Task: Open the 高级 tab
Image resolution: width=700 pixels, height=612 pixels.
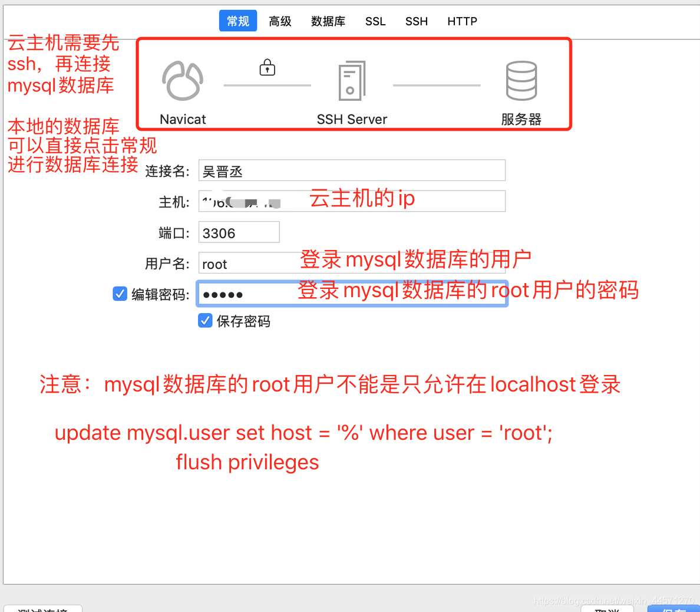Action: click(x=280, y=21)
